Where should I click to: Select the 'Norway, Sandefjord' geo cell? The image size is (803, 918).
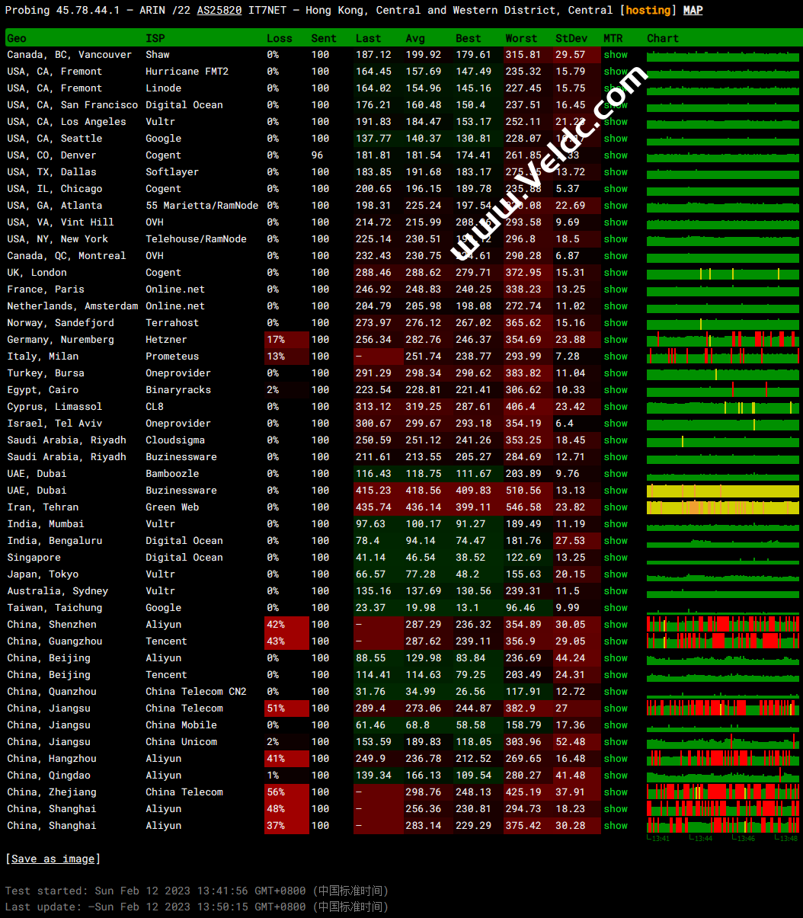pyautogui.click(x=60, y=323)
